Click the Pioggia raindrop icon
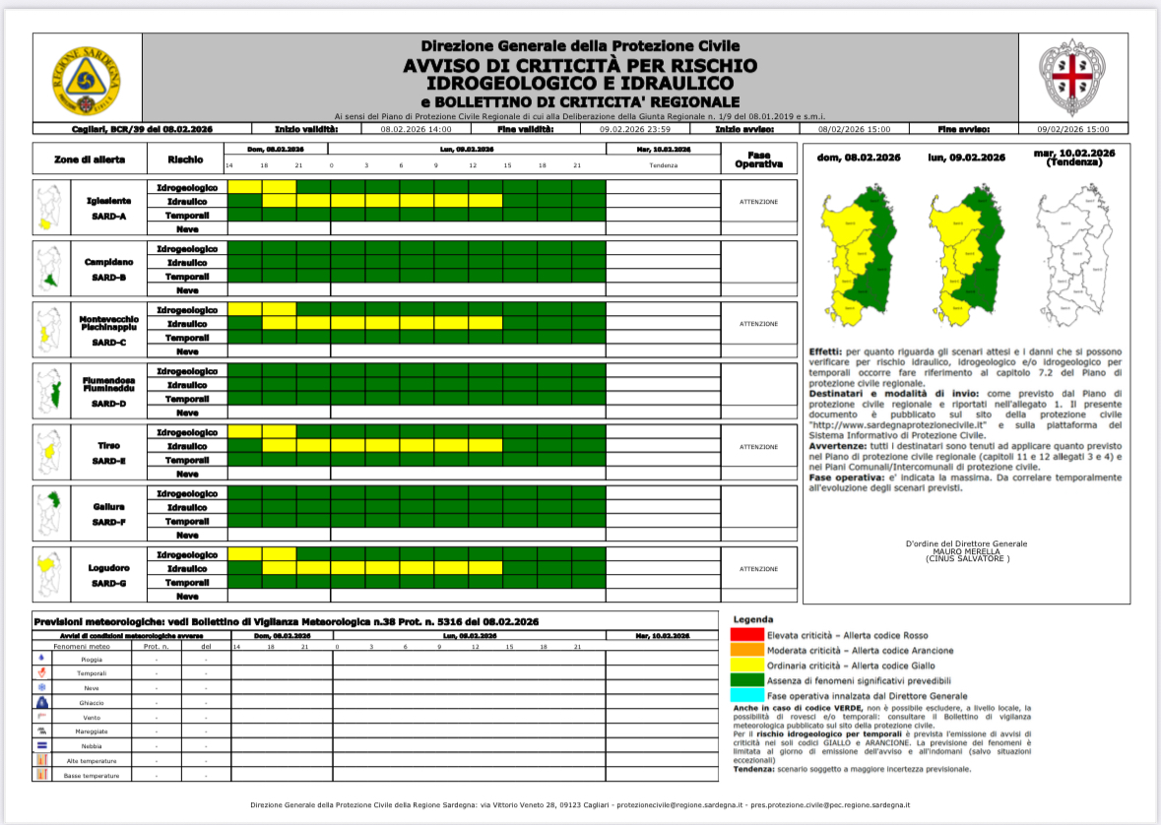 coord(41,657)
